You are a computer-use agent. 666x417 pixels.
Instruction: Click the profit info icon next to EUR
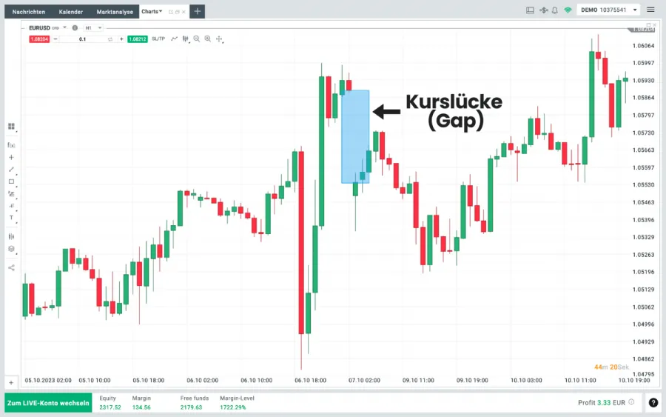pyautogui.click(x=631, y=402)
